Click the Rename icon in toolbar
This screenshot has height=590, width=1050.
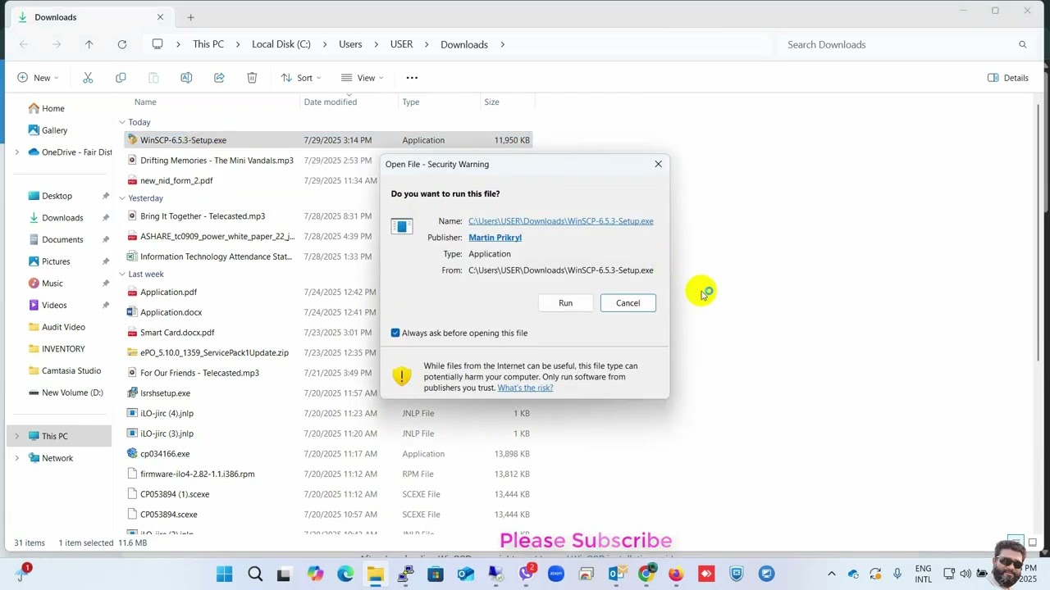click(x=186, y=78)
